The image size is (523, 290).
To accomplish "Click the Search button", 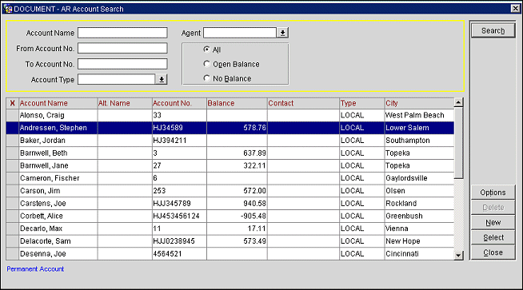I will [493, 30].
